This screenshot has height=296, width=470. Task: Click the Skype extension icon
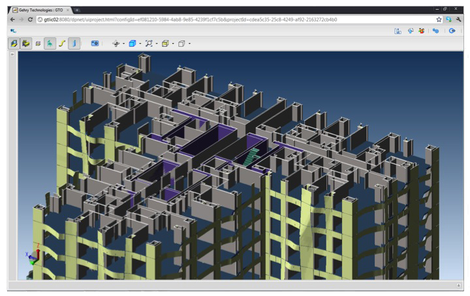(x=448, y=20)
